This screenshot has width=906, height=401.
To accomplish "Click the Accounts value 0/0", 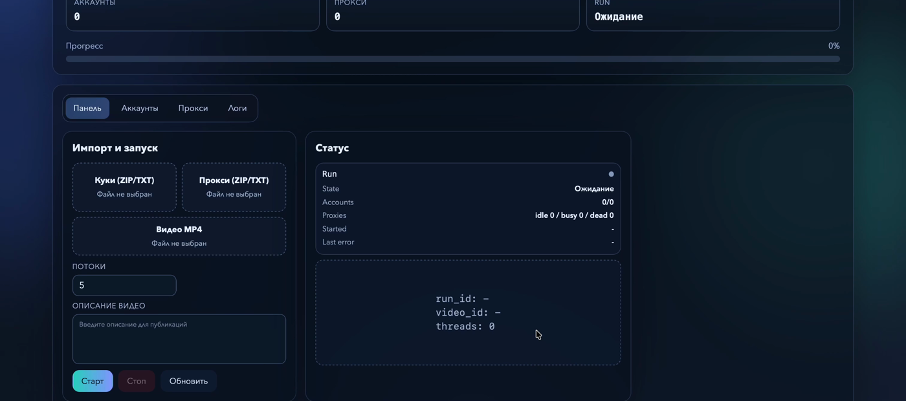I will point(608,202).
